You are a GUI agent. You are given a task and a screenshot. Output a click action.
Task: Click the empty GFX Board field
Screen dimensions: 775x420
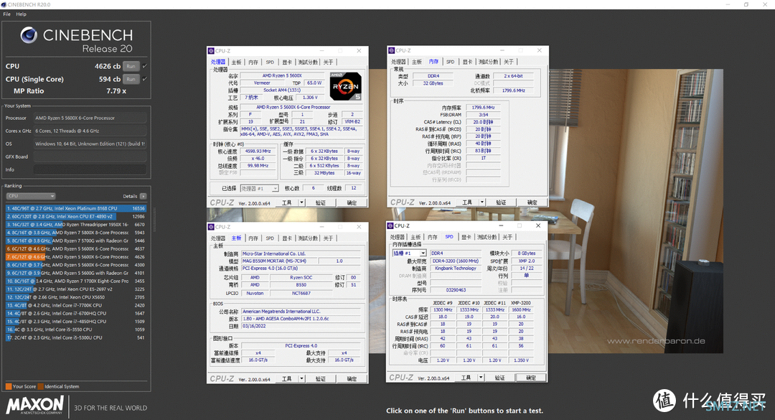tap(90, 157)
